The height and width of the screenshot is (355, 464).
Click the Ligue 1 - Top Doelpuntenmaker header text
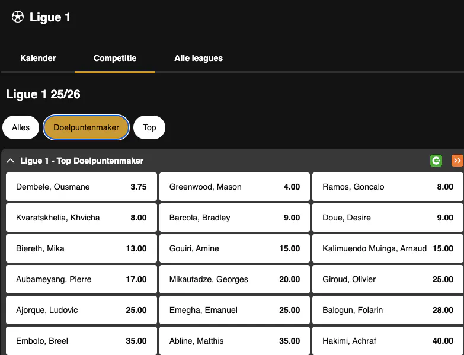tap(82, 161)
